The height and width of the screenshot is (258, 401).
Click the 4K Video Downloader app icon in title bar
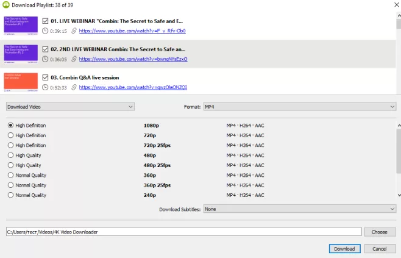[x=5, y=5]
